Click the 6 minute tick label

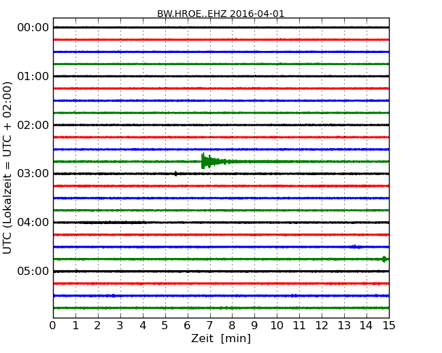(187, 325)
